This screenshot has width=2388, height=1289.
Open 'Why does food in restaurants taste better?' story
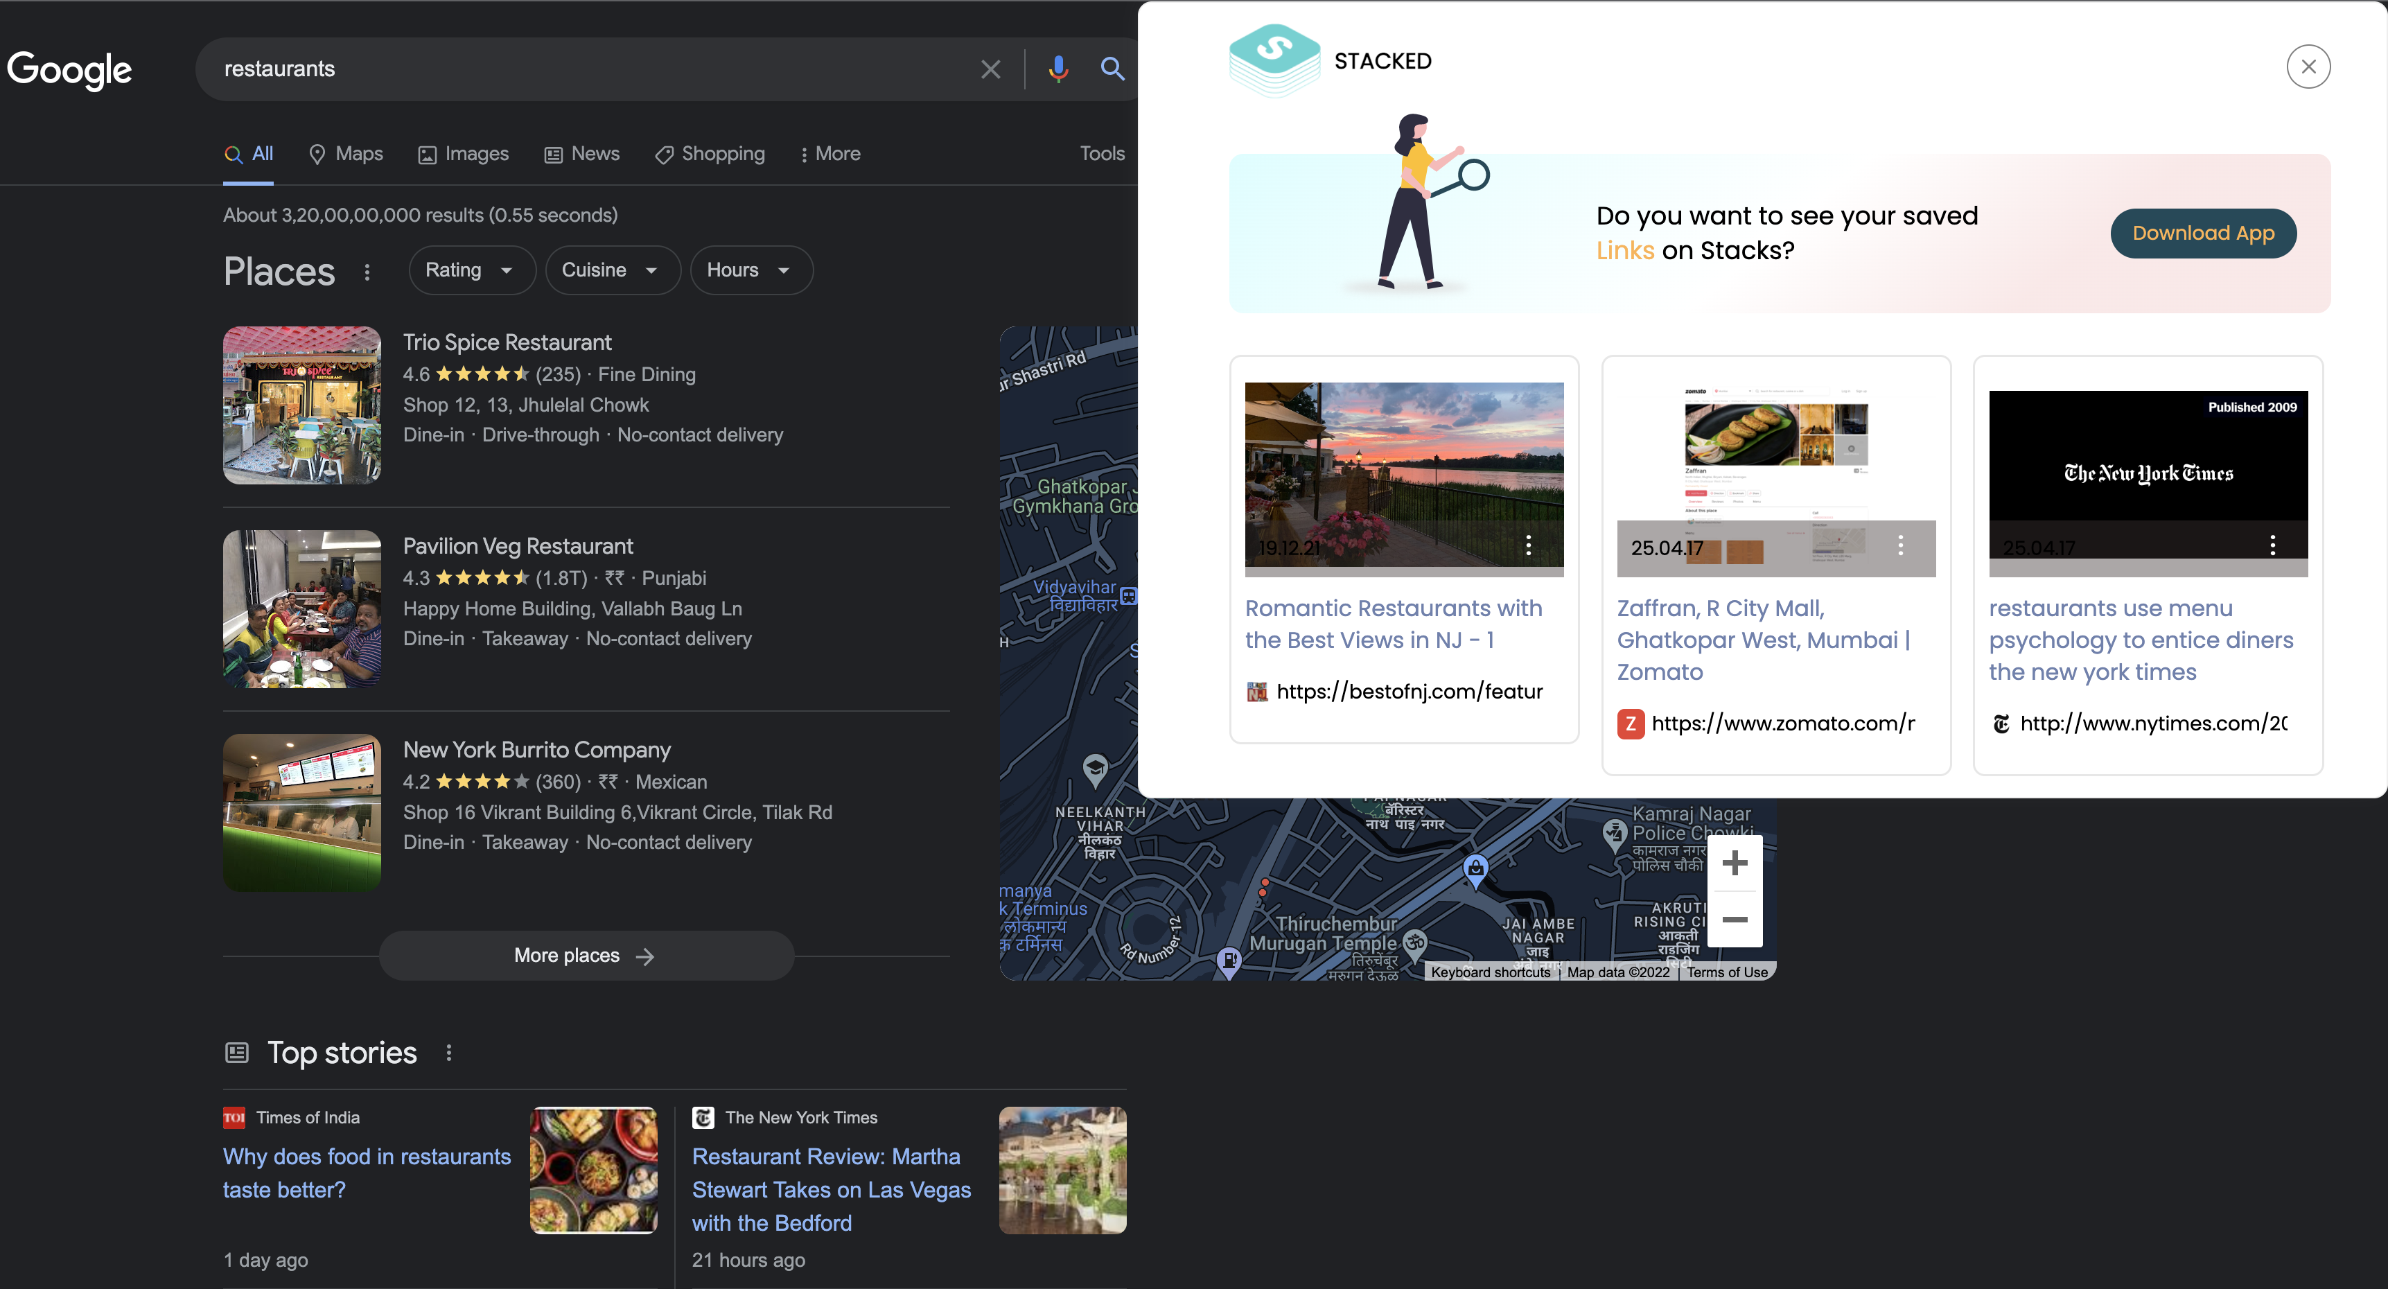[367, 1173]
